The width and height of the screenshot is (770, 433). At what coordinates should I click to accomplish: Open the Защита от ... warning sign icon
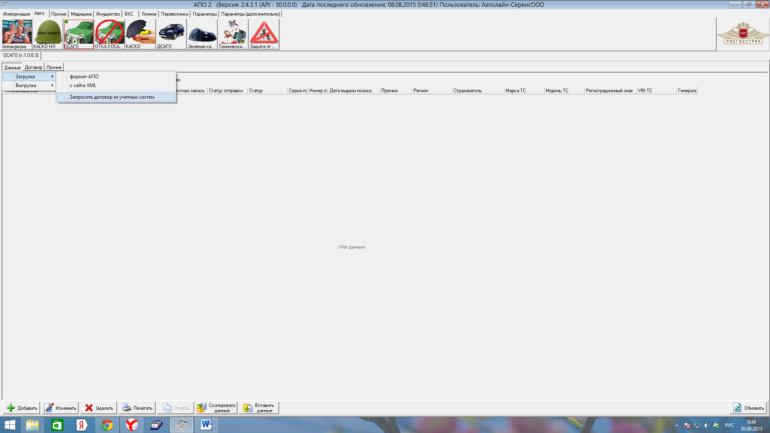pos(264,34)
